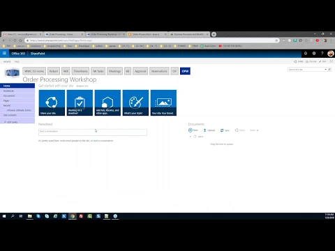Click the Share your site tile
This screenshot has width=335, height=251.
pos(52,102)
